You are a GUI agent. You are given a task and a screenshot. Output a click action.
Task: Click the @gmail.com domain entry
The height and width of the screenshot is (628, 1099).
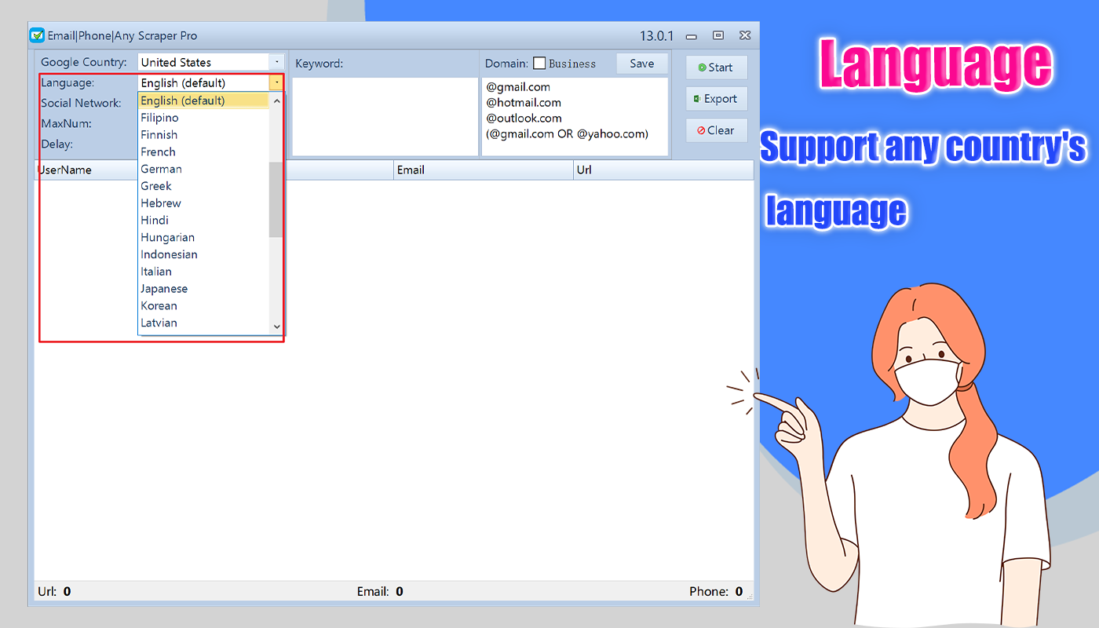518,87
